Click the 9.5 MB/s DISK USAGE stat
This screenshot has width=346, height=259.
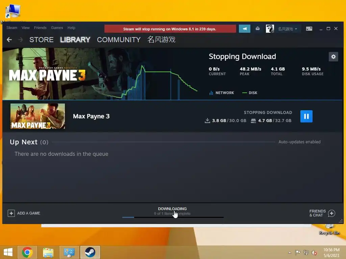[313, 71]
